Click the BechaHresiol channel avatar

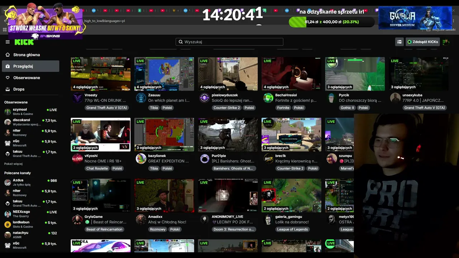[268, 98]
